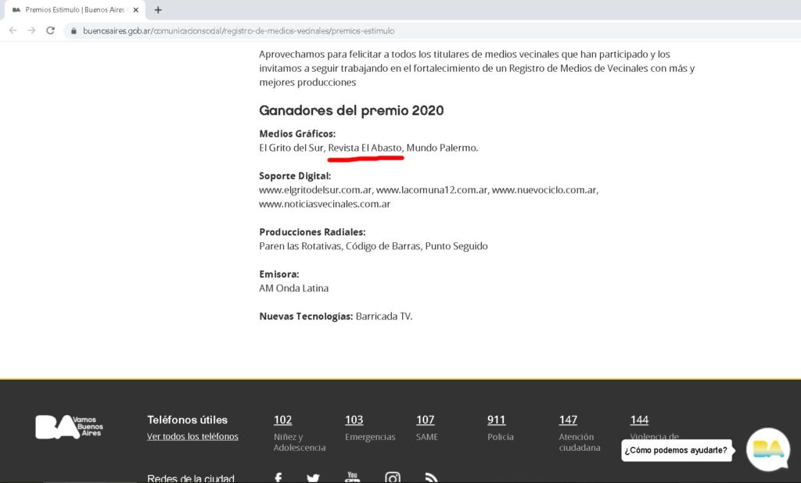Open the Facebook icon in the footer
The height and width of the screenshot is (483, 801).
278,477
